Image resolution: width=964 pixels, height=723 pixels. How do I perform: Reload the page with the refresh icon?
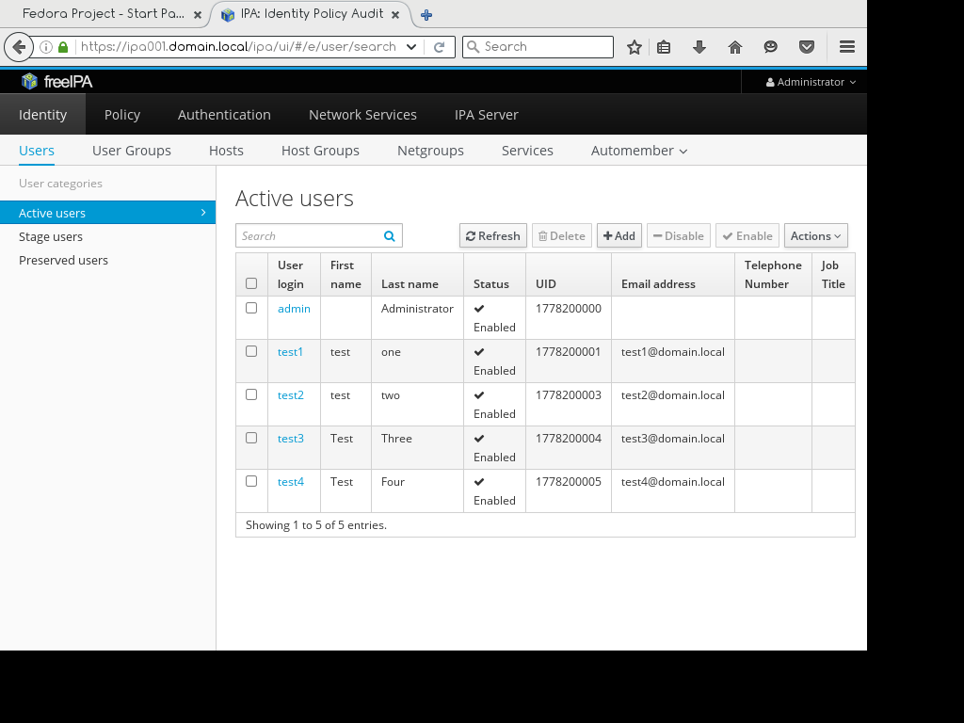[439, 47]
